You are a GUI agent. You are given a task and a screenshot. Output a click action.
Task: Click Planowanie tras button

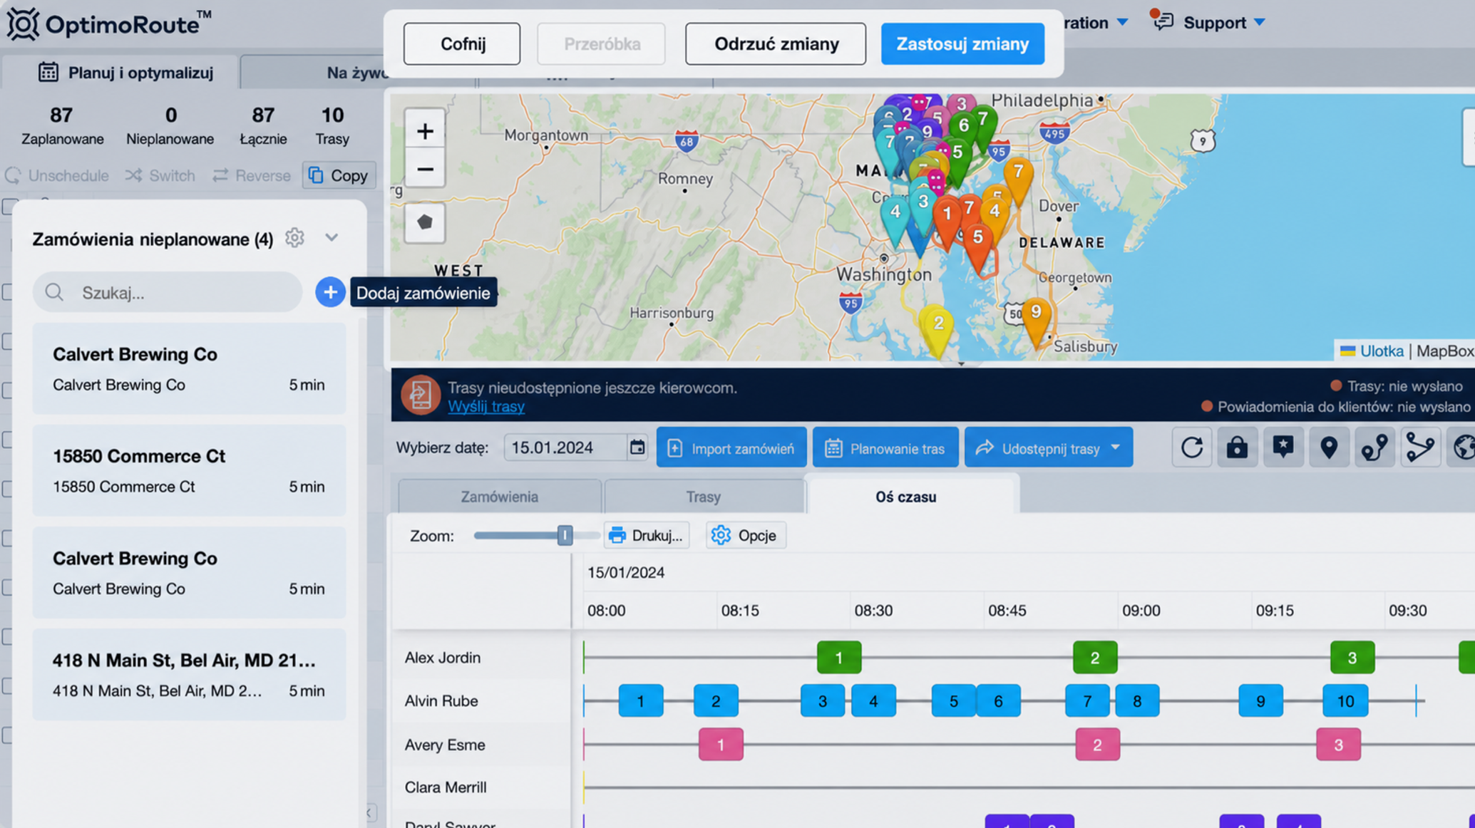pos(885,447)
